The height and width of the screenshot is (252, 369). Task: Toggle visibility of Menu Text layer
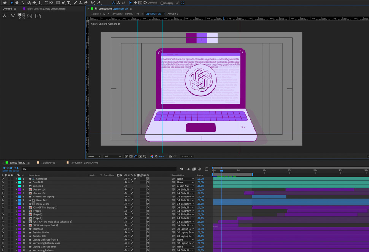pos(3,200)
